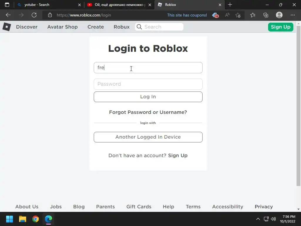Click the Microsoft Edge taskbar icon
301x226 pixels.
click(x=49, y=219)
